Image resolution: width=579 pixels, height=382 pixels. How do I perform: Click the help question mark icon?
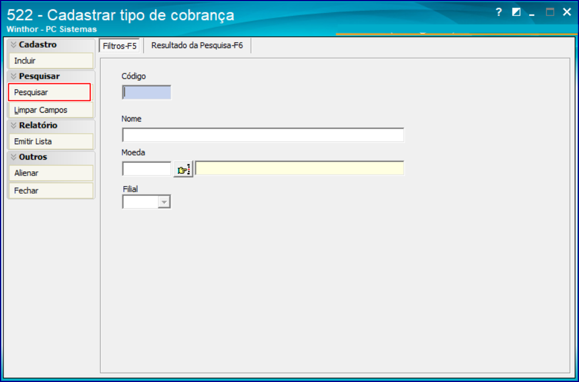[x=498, y=12]
